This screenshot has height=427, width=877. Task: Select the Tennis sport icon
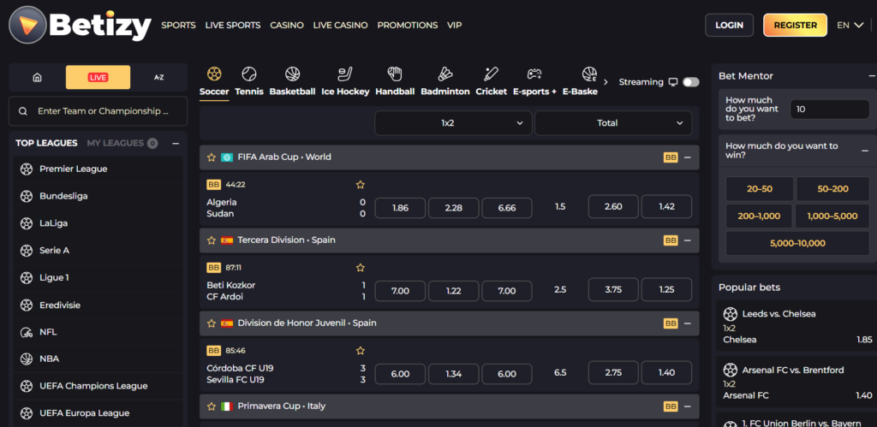point(249,74)
